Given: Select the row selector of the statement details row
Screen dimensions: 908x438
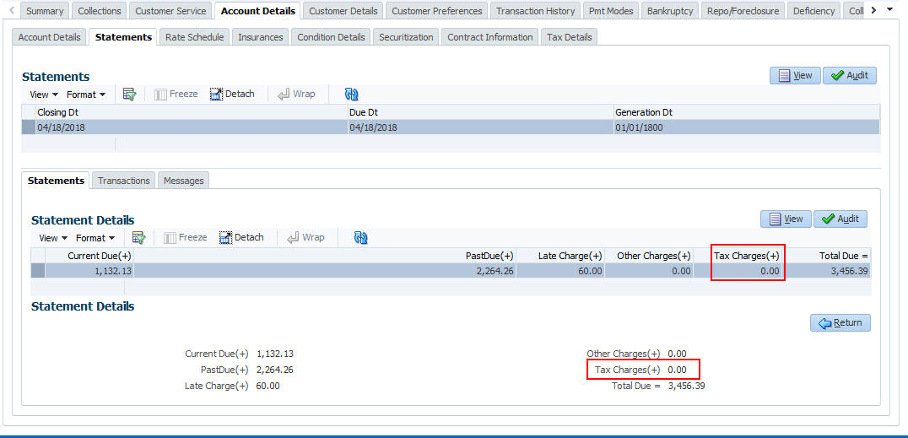Looking at the screenshot, I should pyautogui.click(x=38, y=271).
